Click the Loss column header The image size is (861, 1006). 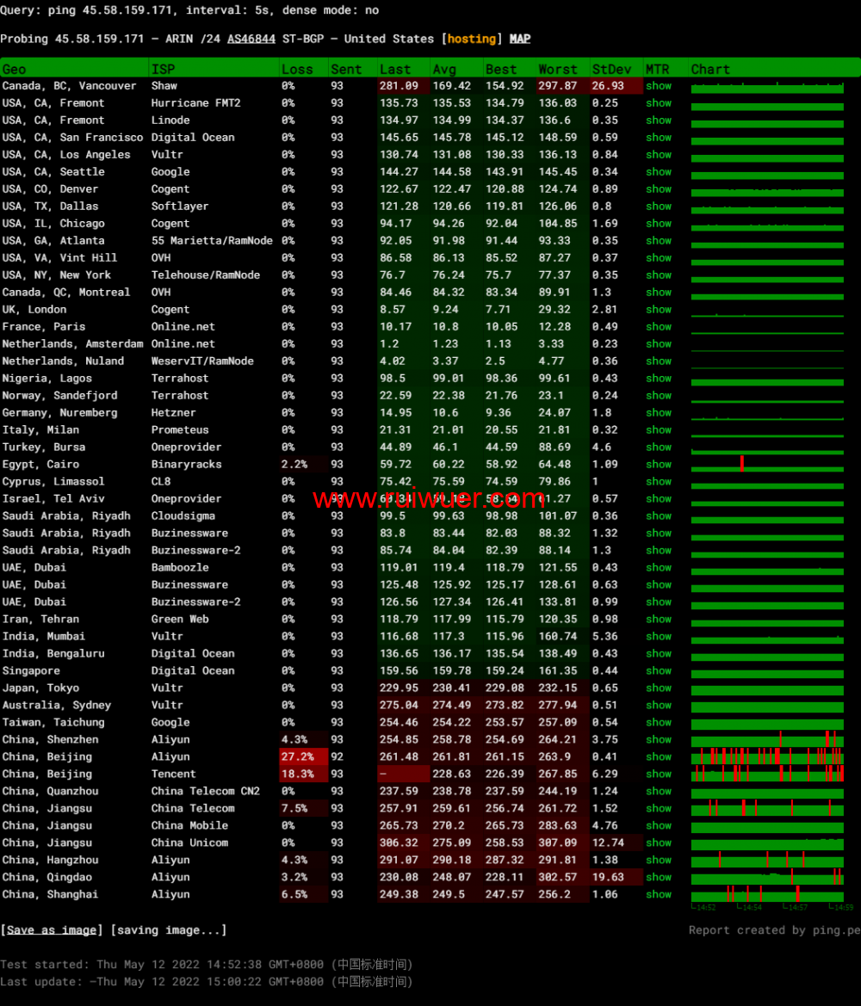(297, 69)
